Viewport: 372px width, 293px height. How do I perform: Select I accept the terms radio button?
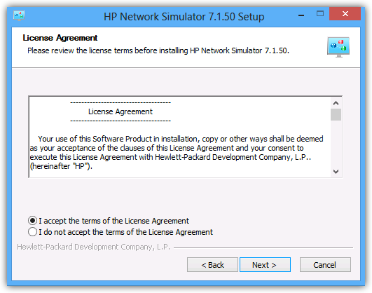click(x=32, y=221)
